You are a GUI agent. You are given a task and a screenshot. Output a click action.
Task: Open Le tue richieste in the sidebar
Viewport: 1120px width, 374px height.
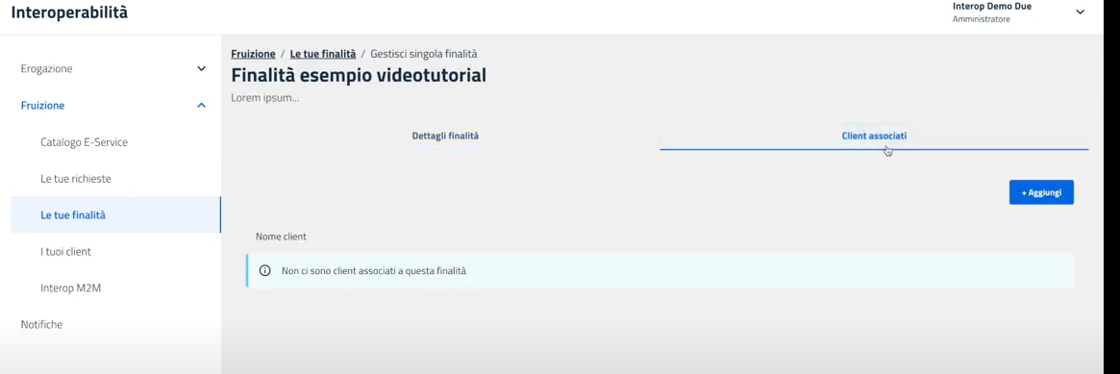[76, 179]
